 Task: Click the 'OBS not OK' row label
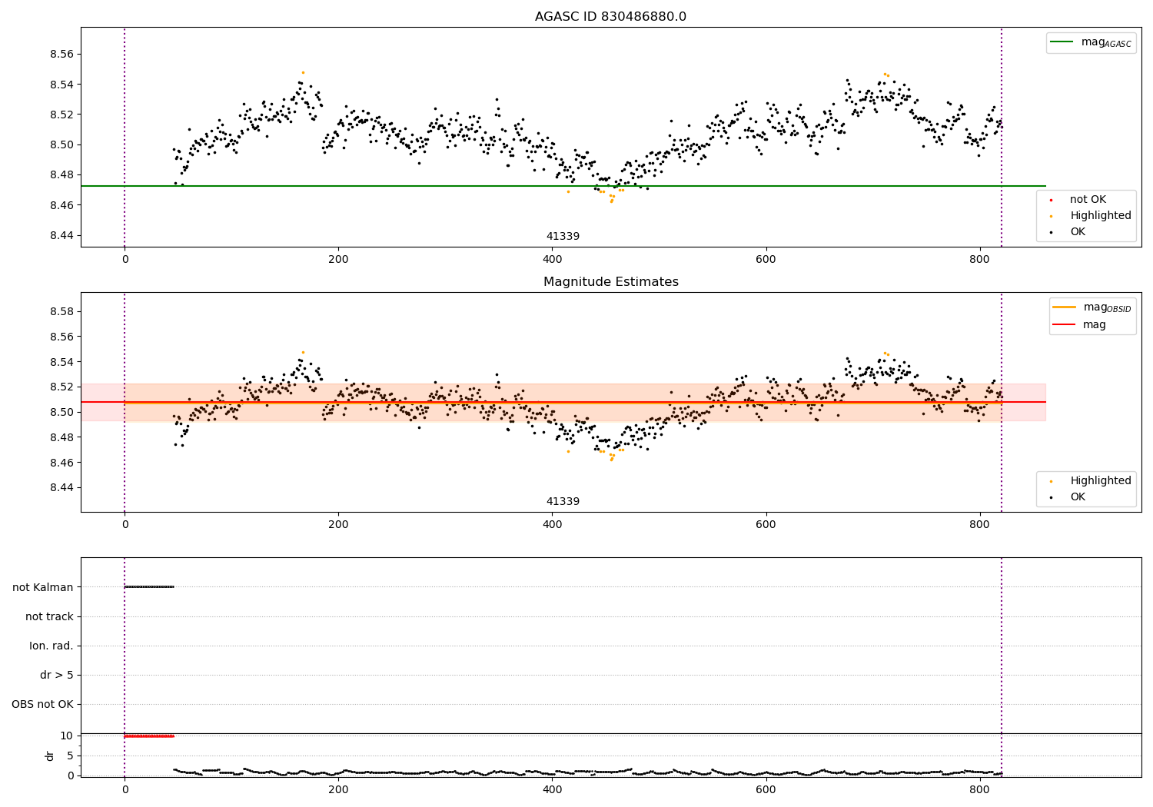42,704
